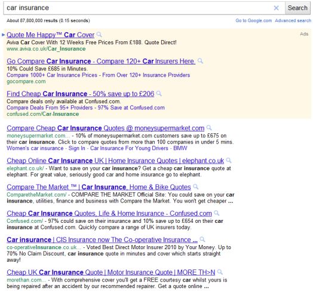Screen dimensions: 313x291
Task: Clear the search box with the X icon
Action: tap(277, 8)
